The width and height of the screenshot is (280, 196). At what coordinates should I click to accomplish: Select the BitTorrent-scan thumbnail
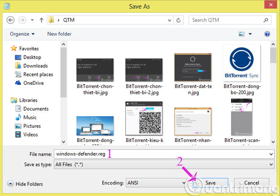[242, 117]
